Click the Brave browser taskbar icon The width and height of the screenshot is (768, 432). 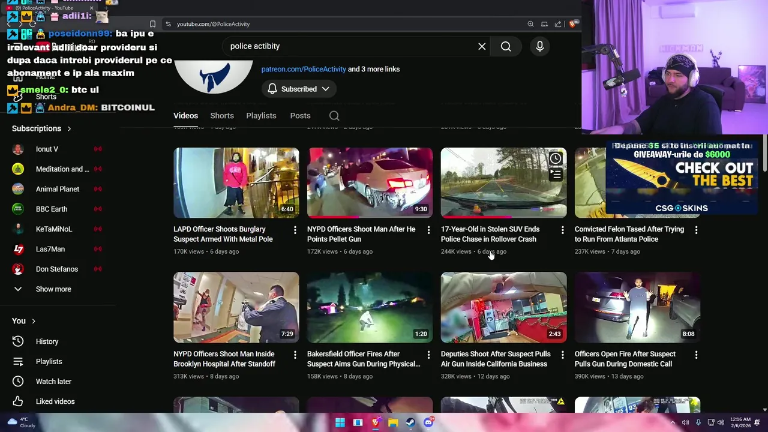[376, 422]
